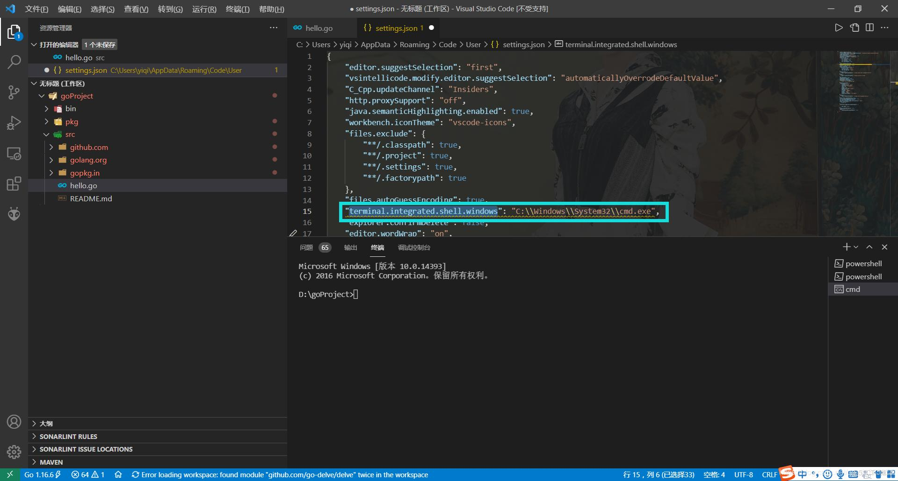
Task: Open the 终端(T) menu
Action: pyautogui.click(x=237, y=9)
